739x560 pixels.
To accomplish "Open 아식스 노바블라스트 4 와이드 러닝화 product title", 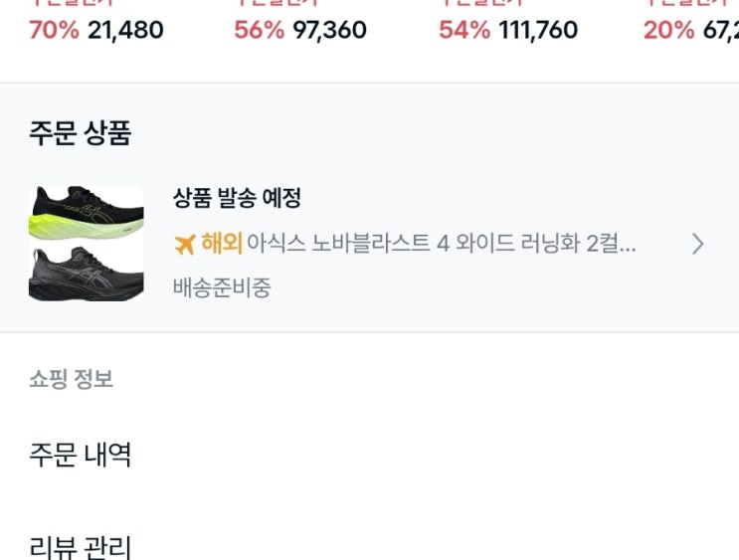I will tap(442, 244).
